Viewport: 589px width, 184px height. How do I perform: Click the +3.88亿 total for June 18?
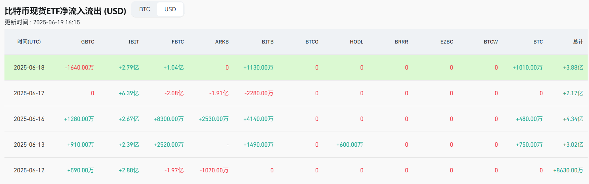pos(573,68)
